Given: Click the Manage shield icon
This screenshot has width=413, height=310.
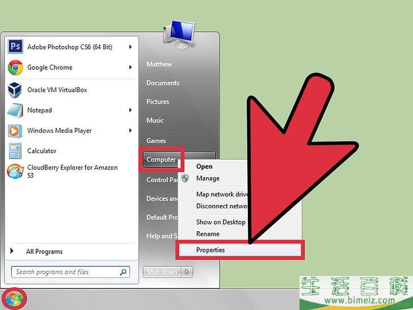Looking at the screenshot, I should click(x=185, y=178).
